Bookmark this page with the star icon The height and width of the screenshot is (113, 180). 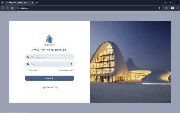(159, 8)
